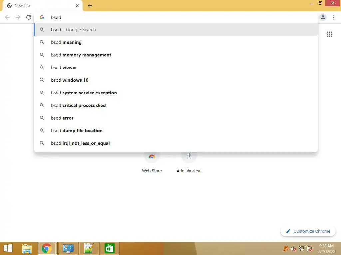Click the Add shortcut plus tile
Viewport: 341px width, 255px height.
pyautogui.click(x=189, y=163)
